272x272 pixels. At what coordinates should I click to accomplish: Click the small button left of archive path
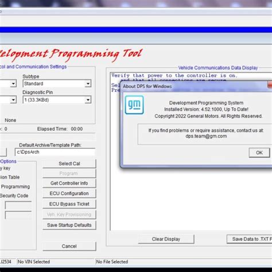(3, 152)
